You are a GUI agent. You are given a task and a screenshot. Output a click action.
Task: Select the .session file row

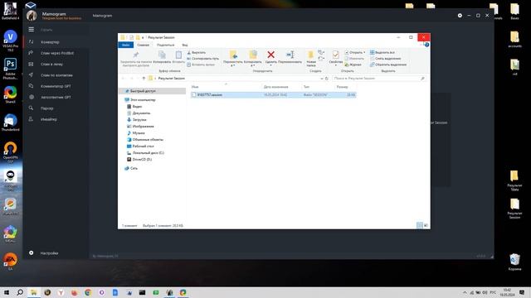click(273, 95)
